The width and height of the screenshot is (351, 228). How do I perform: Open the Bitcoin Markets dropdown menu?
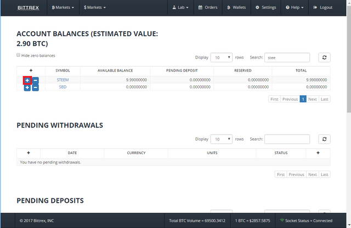[63, 7]
